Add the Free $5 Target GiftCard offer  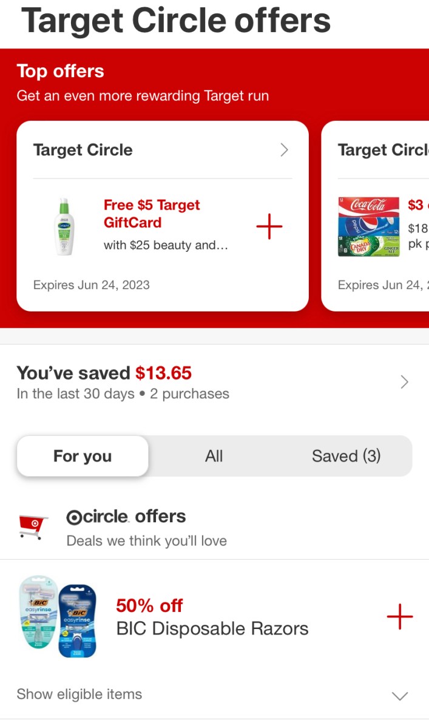point(269,226)
